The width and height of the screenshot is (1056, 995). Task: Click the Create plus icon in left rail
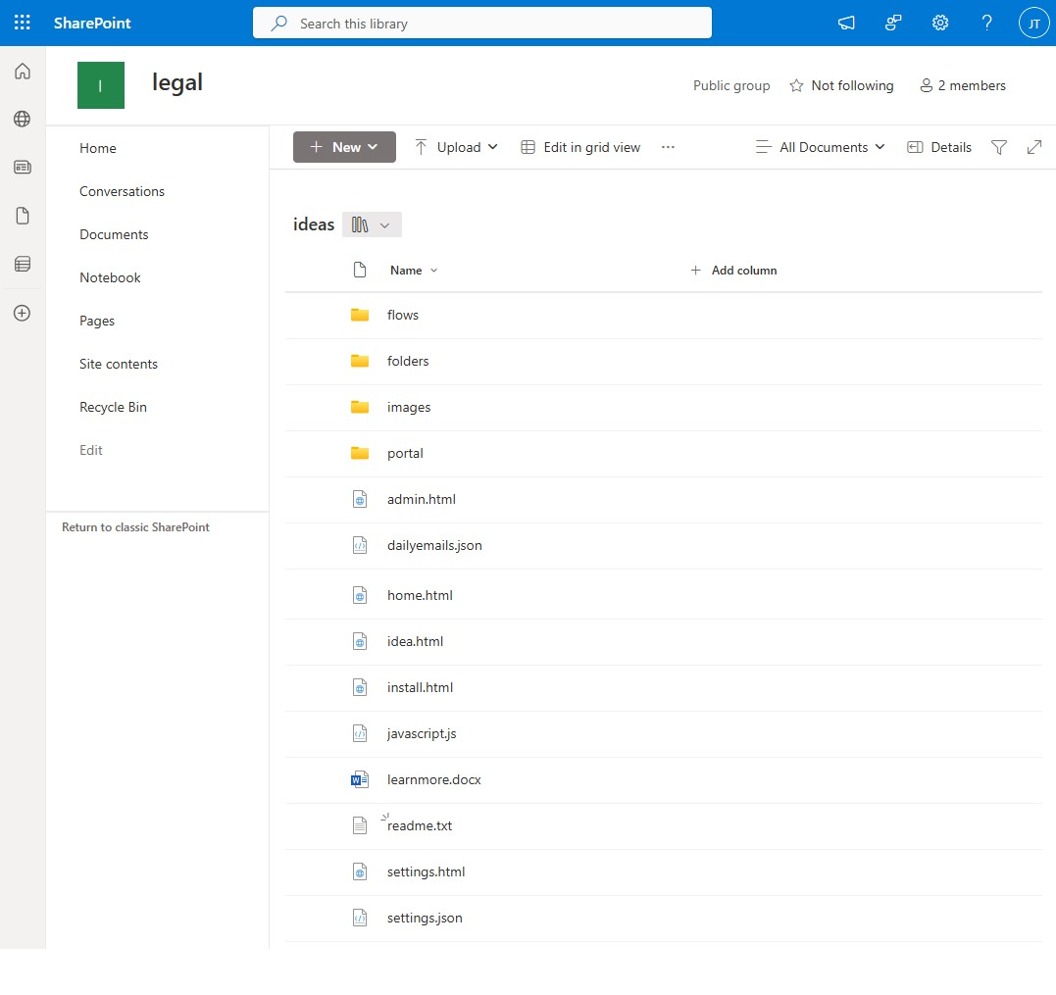[23, 314]
